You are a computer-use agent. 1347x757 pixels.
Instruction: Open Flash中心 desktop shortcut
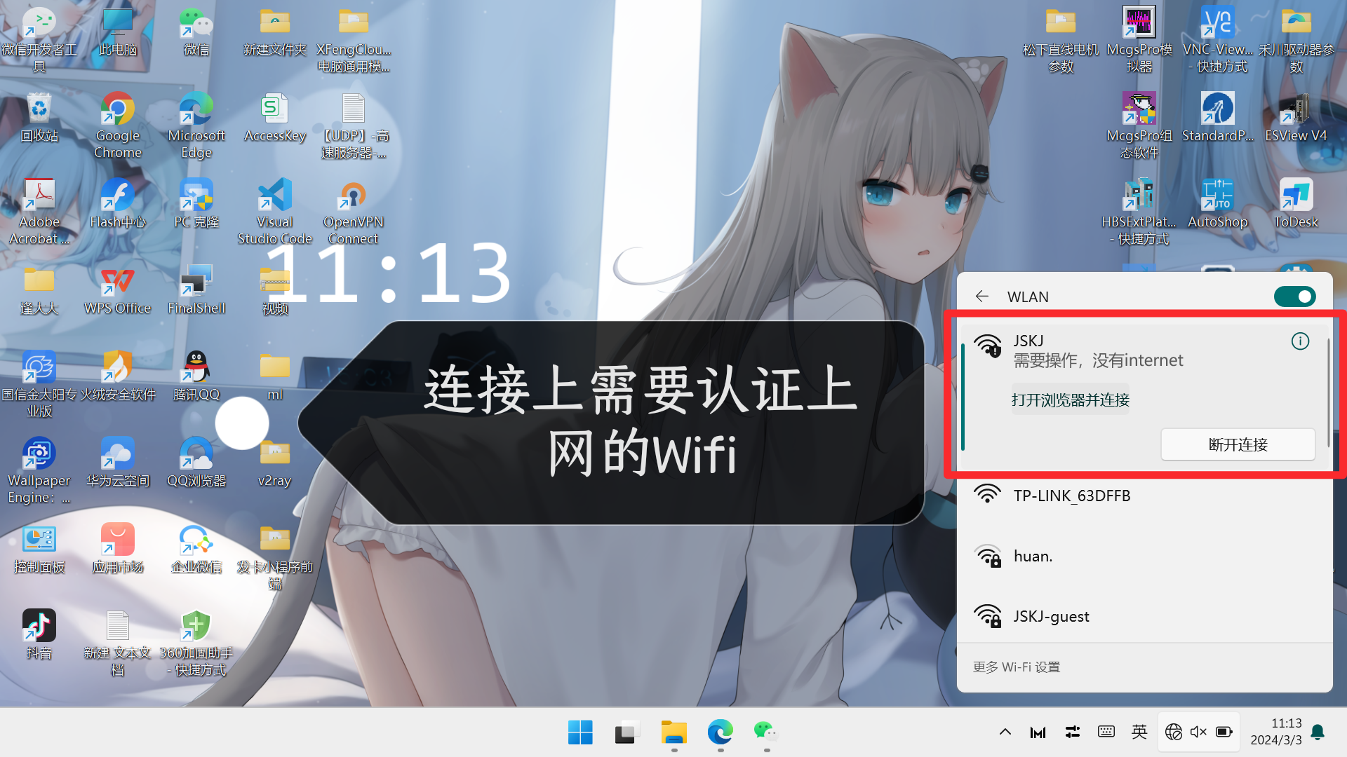[x=118, y=204]
